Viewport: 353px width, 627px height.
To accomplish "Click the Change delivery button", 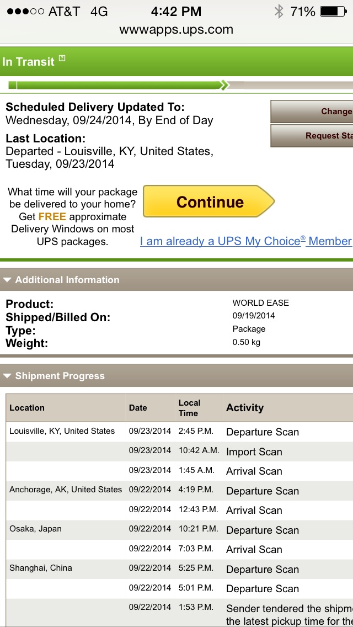I will 312,111.
